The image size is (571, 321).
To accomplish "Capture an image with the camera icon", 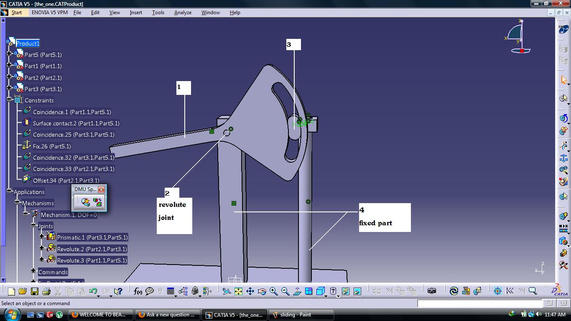I will 432,290.
